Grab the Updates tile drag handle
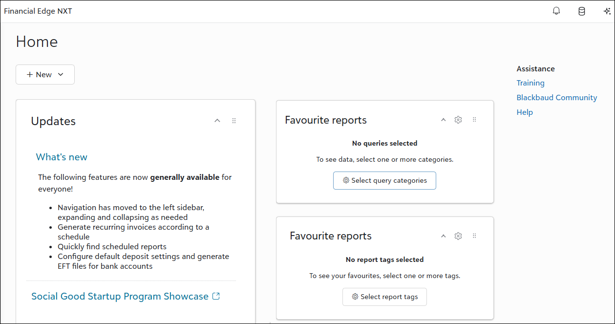Screen dimensions: 615x324 pos(234,121)
